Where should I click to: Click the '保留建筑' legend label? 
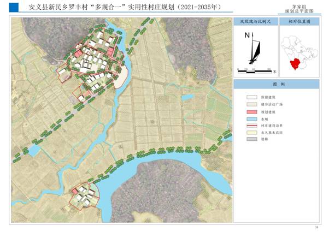tap(268, 97)
